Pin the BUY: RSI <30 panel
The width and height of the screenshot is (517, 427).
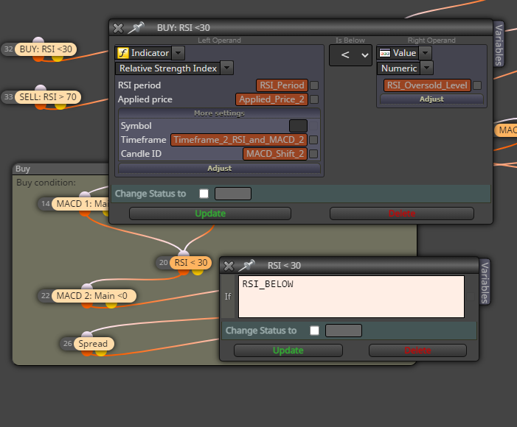coord(136,28)
